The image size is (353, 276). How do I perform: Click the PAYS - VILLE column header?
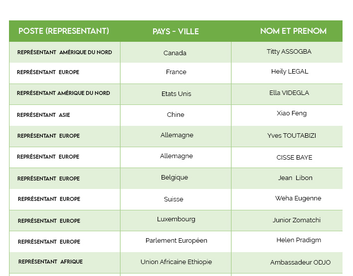176,31
